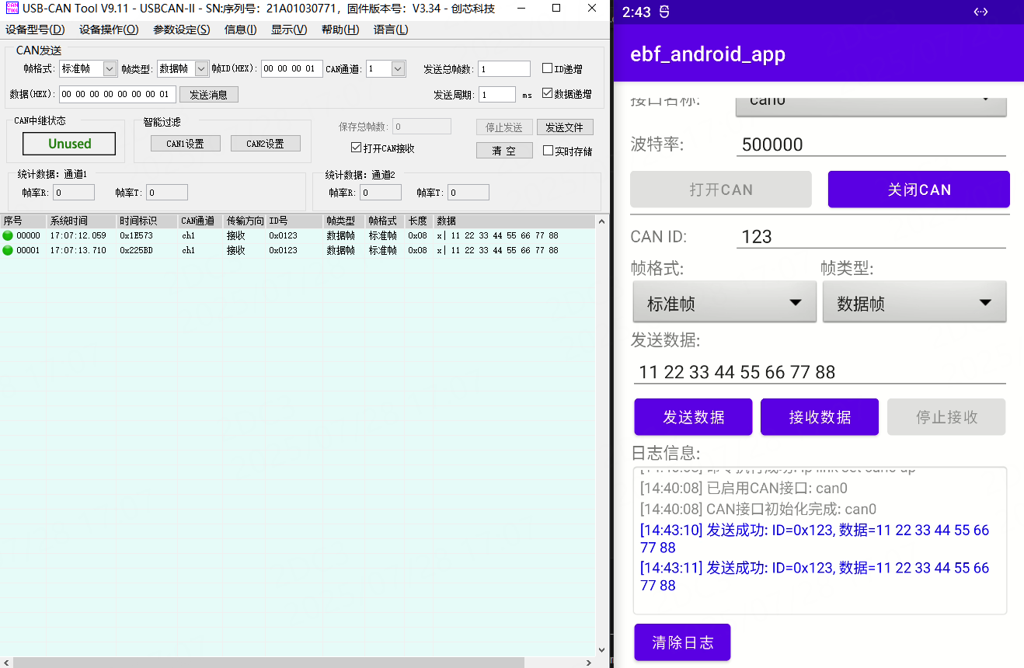
Task: Open the 参数设定(S) menu
Action: point(181,30)
